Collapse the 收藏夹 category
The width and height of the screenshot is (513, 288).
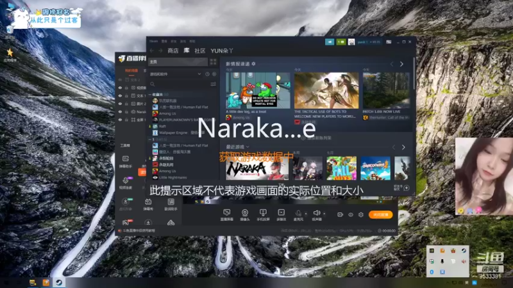point(150,94)
